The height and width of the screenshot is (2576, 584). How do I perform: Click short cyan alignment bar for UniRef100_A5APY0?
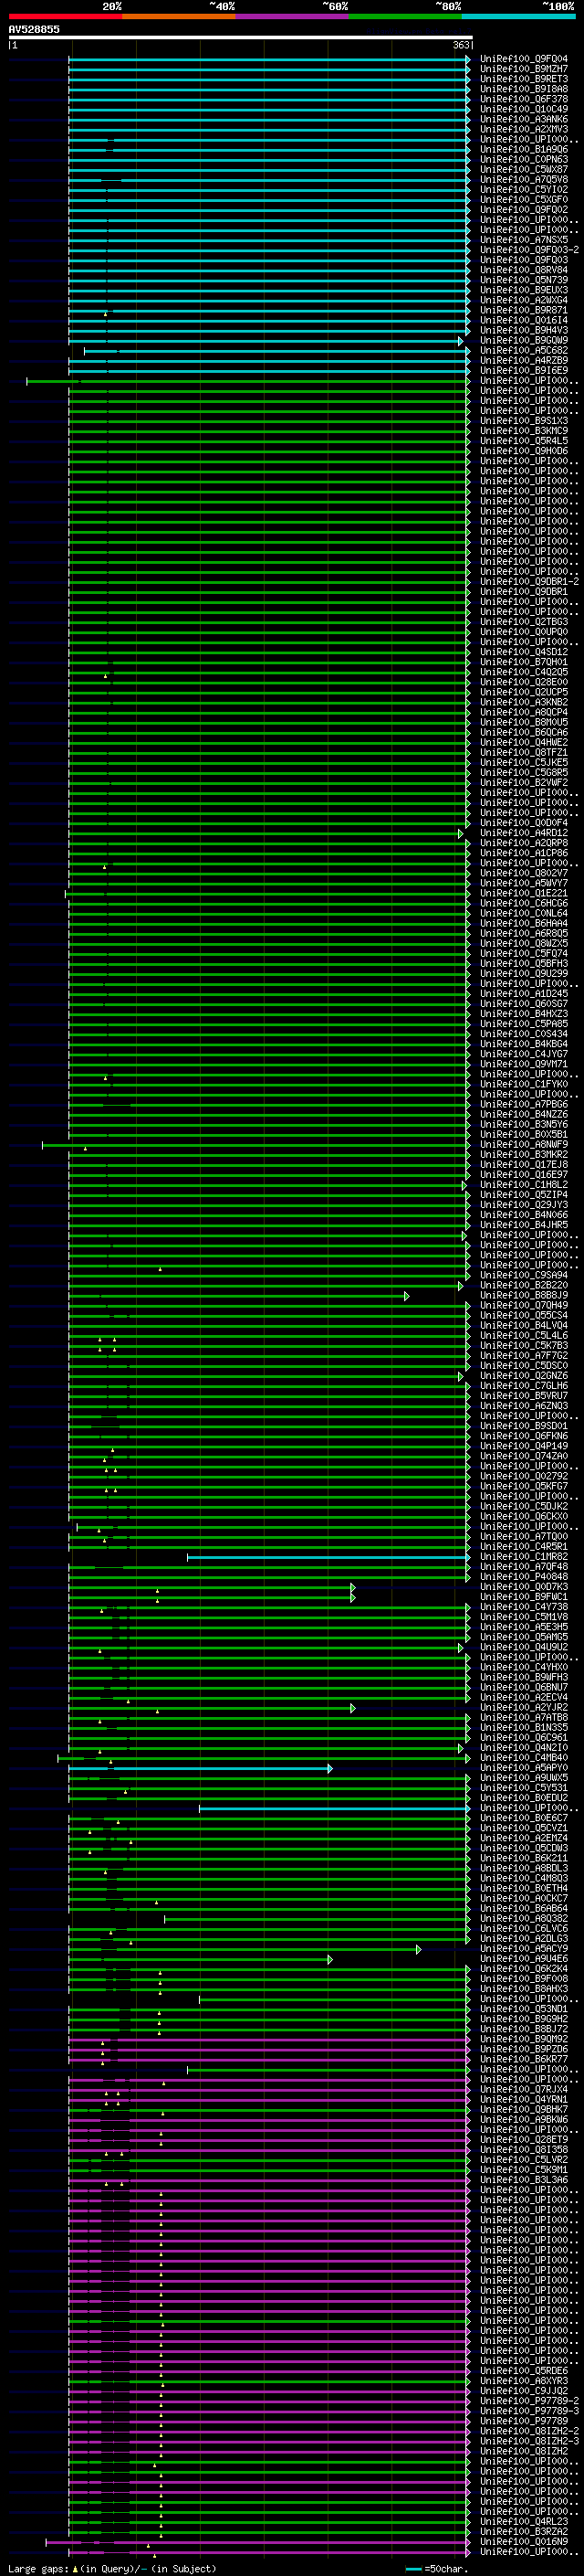200,1768
